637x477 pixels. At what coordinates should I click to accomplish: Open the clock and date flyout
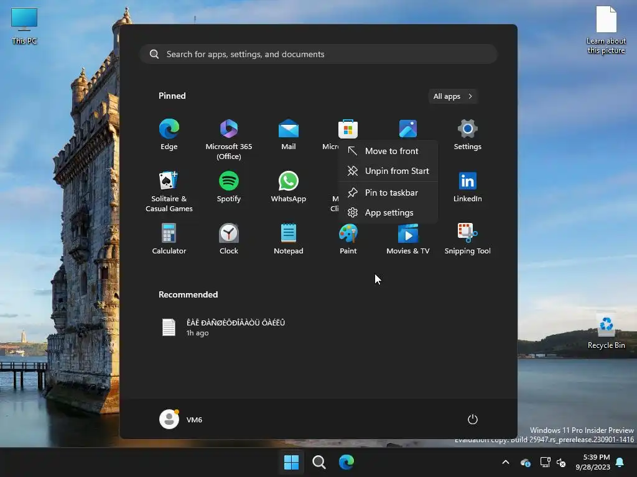coord(592,462)
